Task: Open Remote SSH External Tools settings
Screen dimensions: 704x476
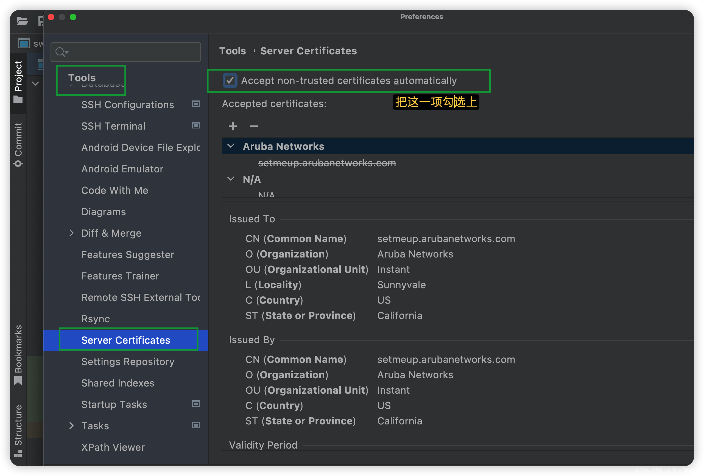Action: coord(141,297)
